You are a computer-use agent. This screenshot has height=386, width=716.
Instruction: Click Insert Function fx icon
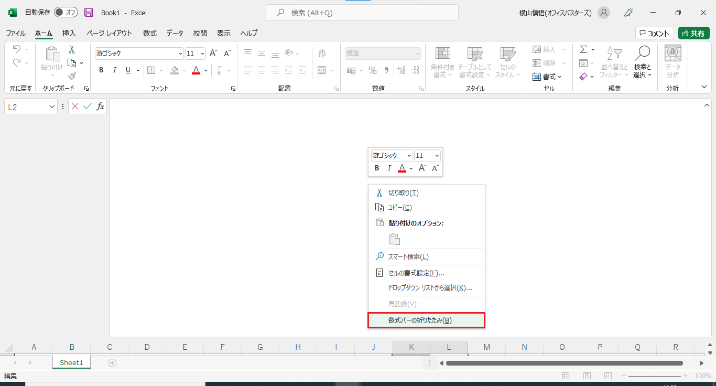point(100,106)
